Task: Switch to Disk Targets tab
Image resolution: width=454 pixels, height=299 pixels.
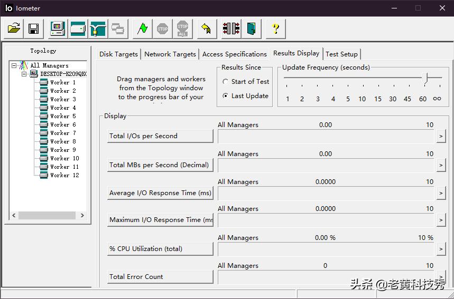Action: click(x=118, y=54)
